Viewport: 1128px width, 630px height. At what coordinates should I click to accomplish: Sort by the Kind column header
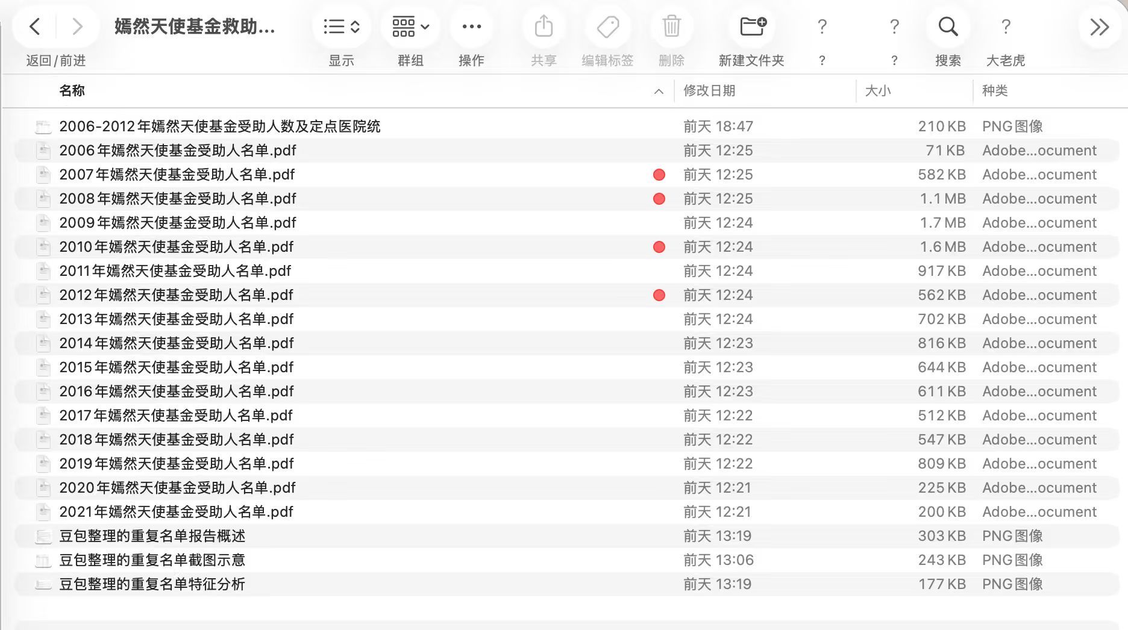tap(995, 91)
